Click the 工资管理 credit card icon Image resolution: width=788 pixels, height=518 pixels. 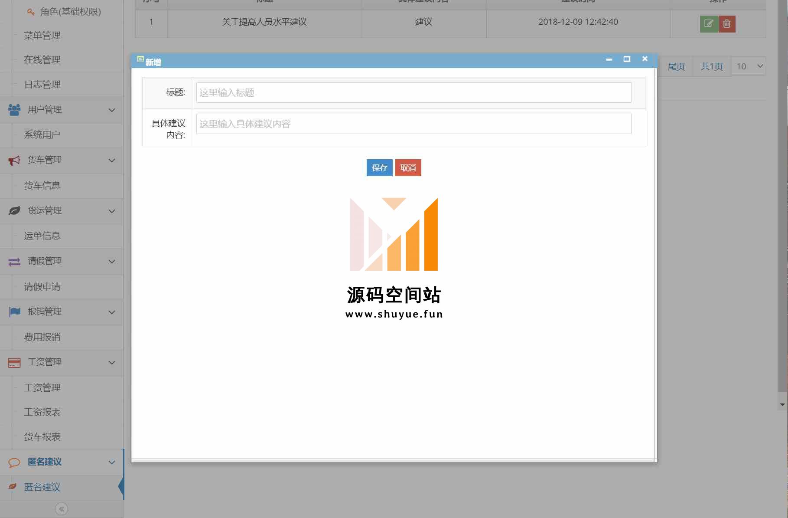pyautogui.click(x=14, y=363)
